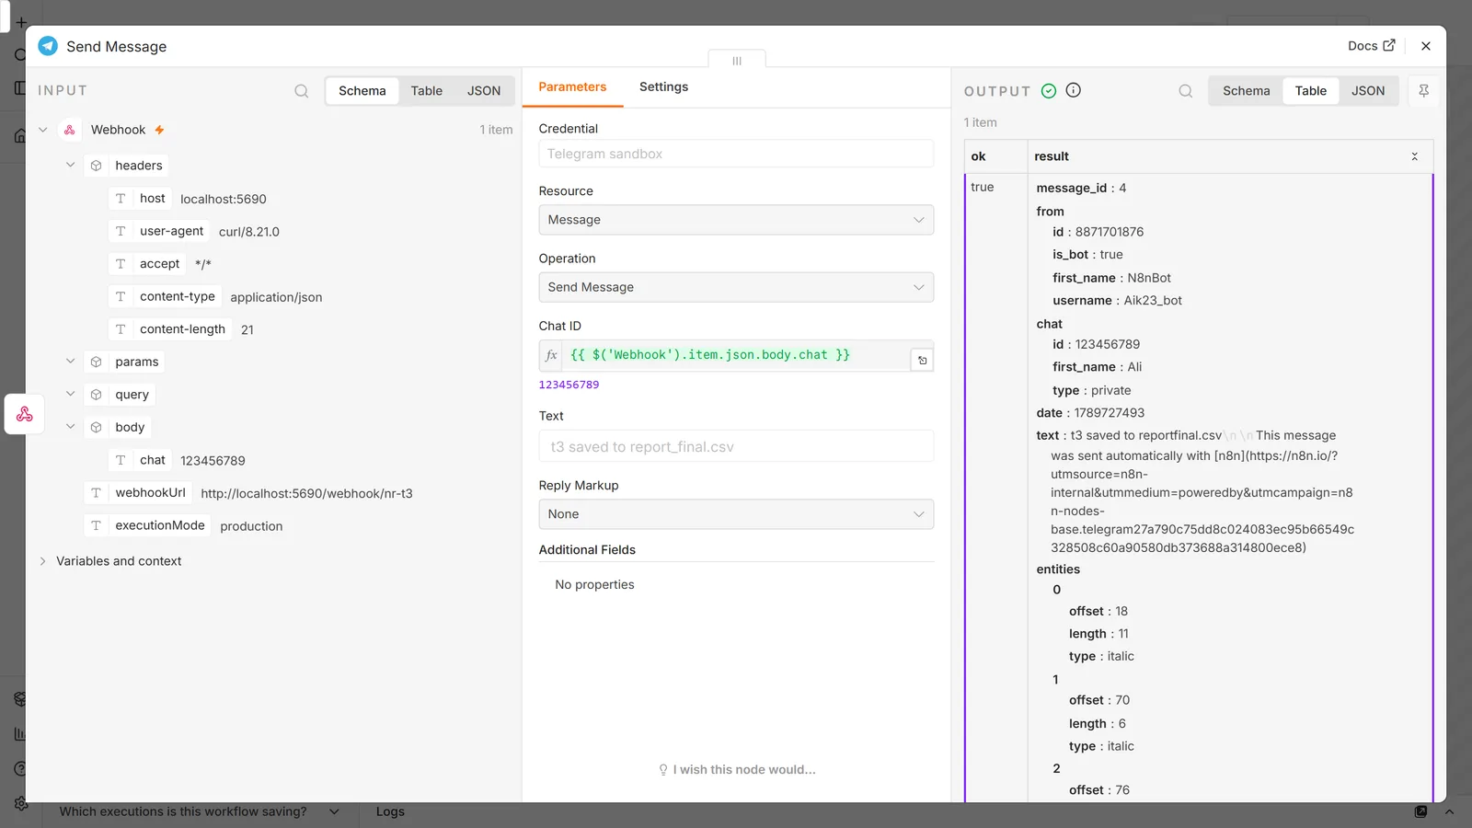This screenshot has width=1472, height=828.
Task: Open the Parameters tab
Action: [572, 87]
